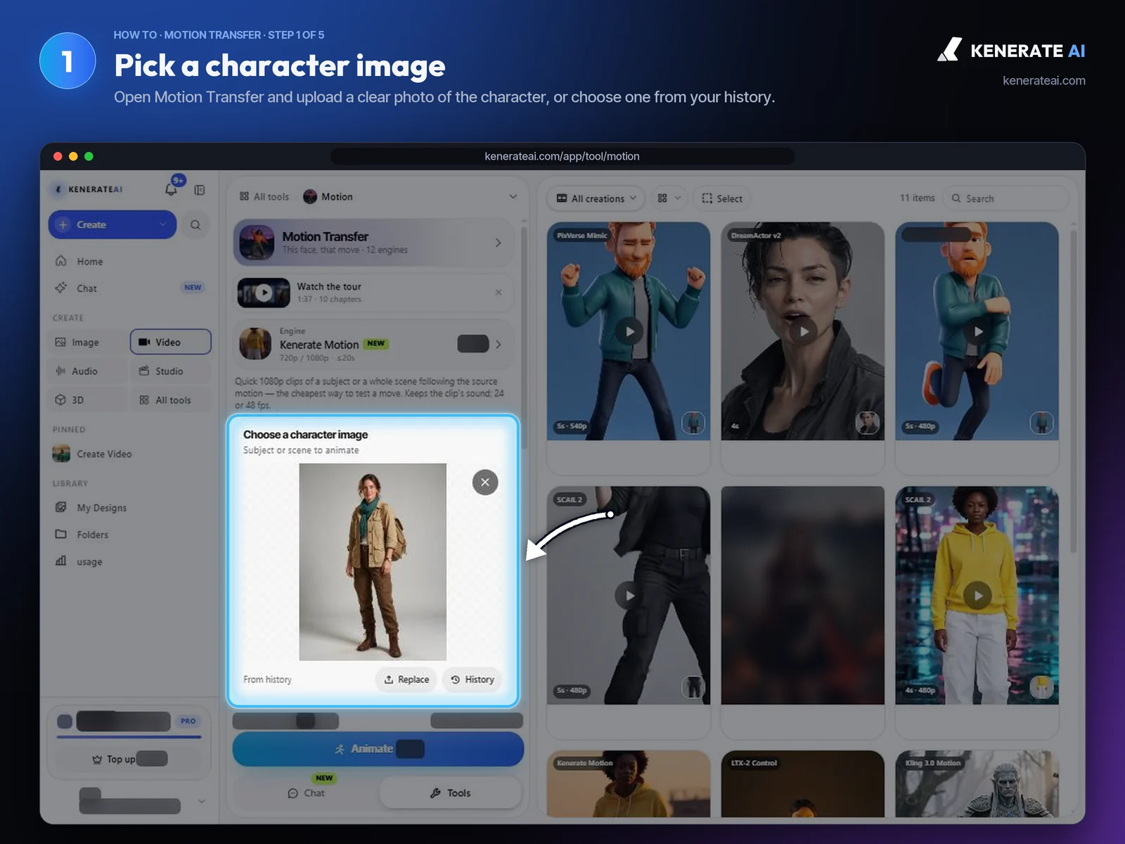Dismiss the Watch the tour card
Screen dimensions: 1125x844
tap(499, 292)
